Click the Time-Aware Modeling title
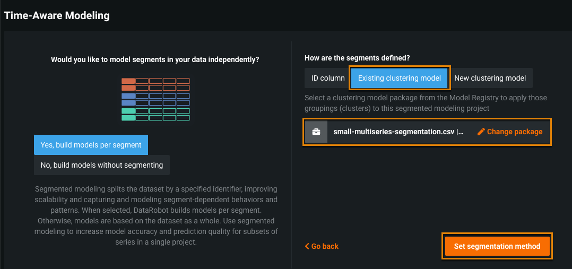Viewport: 572px width, 269px height. coord(57,15)
